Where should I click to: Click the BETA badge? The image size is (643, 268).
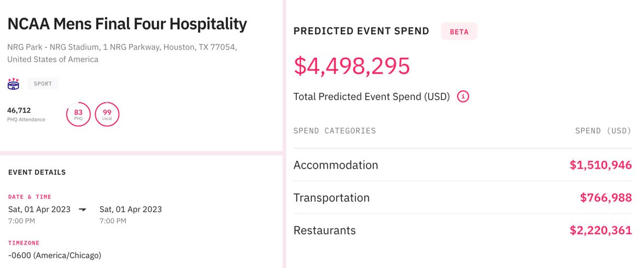pyautogui.click(x=459, y=32)
